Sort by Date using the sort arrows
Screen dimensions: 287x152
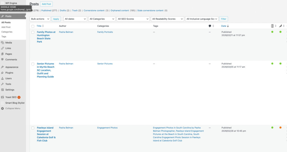228,26
